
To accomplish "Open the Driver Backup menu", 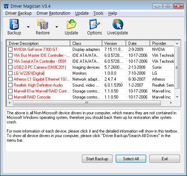I will click(19, 13).
